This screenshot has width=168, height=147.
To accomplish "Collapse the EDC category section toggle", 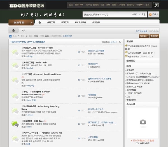I will tap(120, 42).
